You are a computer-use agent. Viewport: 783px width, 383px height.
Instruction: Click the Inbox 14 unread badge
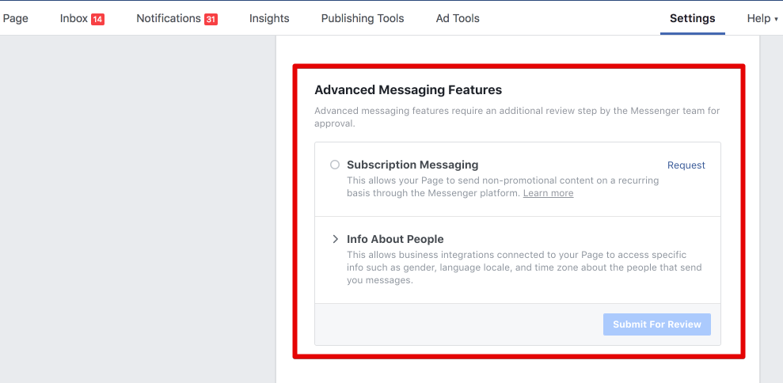click(97, 20)
